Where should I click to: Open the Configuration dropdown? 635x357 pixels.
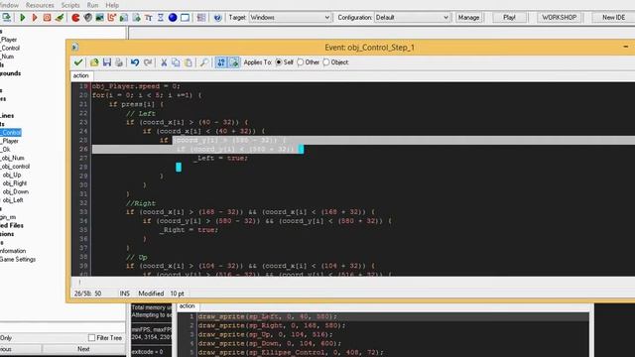click(413, 18)
